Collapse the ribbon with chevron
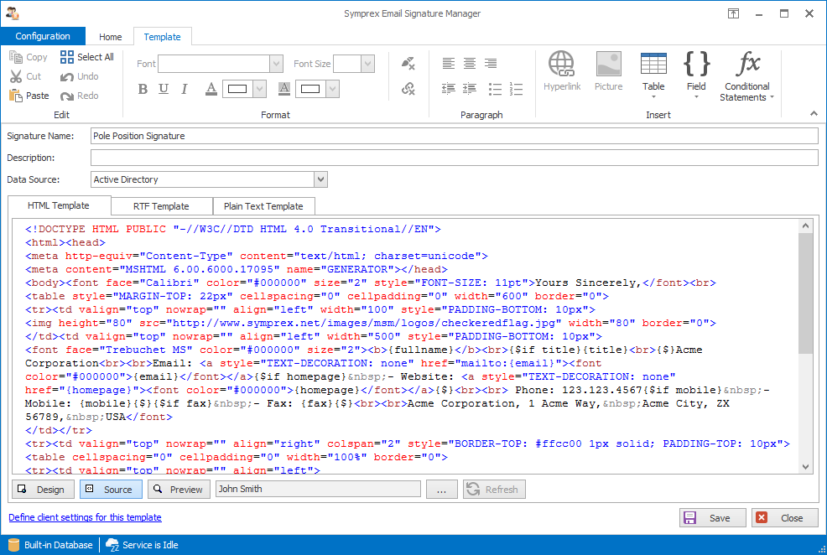Viewport: 827px width, 555px height. (814, 113)
